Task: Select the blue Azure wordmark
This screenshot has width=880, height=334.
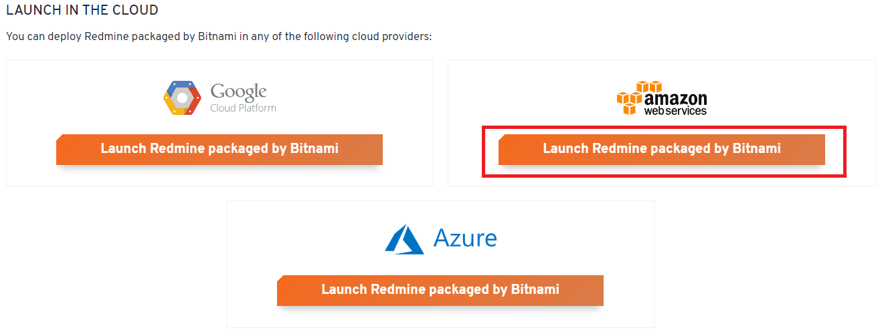Action: pos(465,238)
